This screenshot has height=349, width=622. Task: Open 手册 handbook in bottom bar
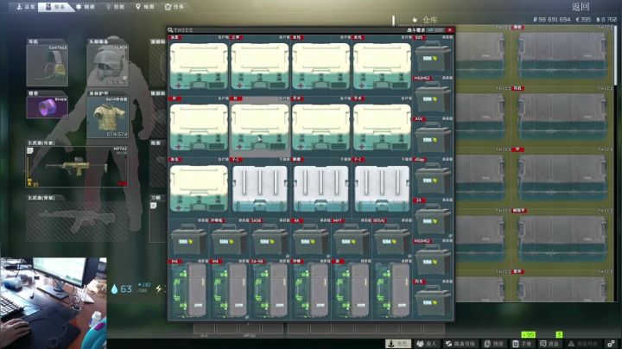pyautogui.click(x=522, y=344)
